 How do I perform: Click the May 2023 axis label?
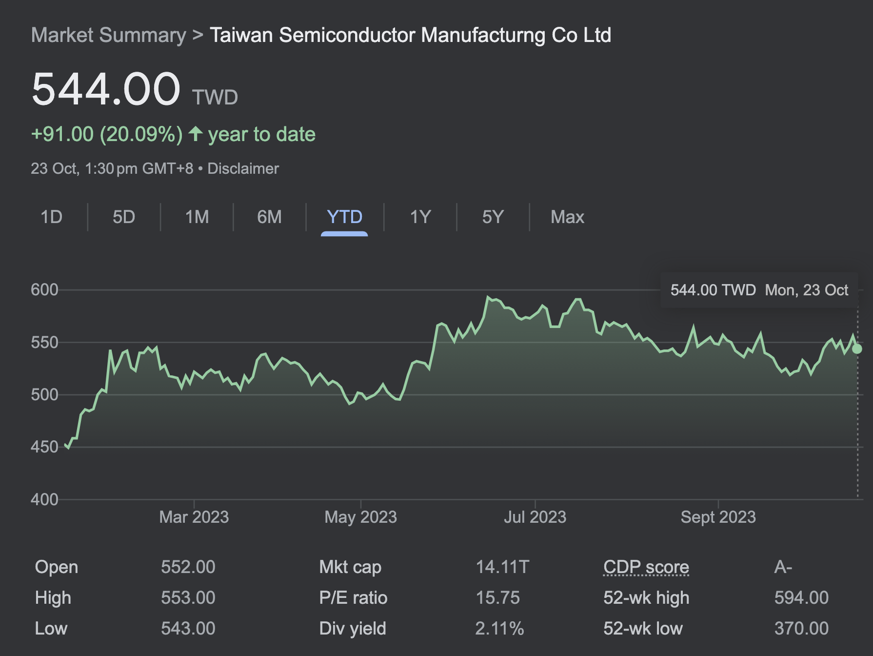[x=360, y=517]
